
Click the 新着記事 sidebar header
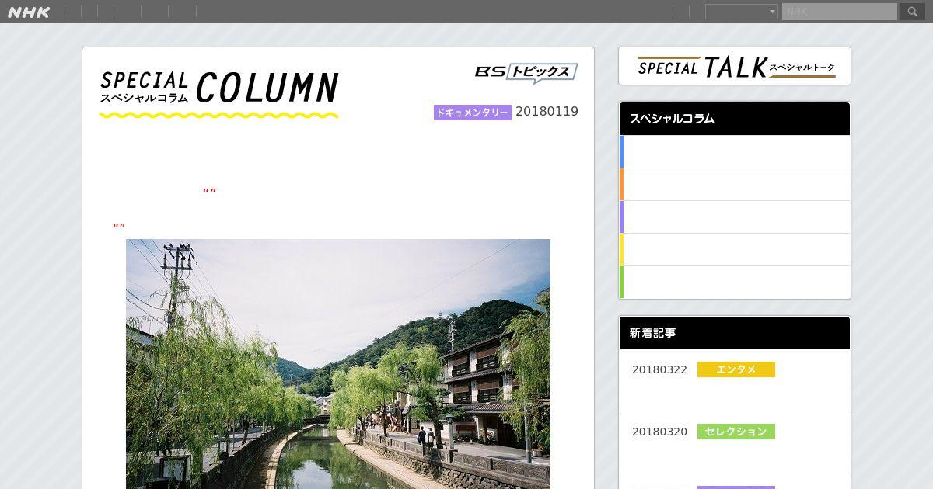click(735, 333)
